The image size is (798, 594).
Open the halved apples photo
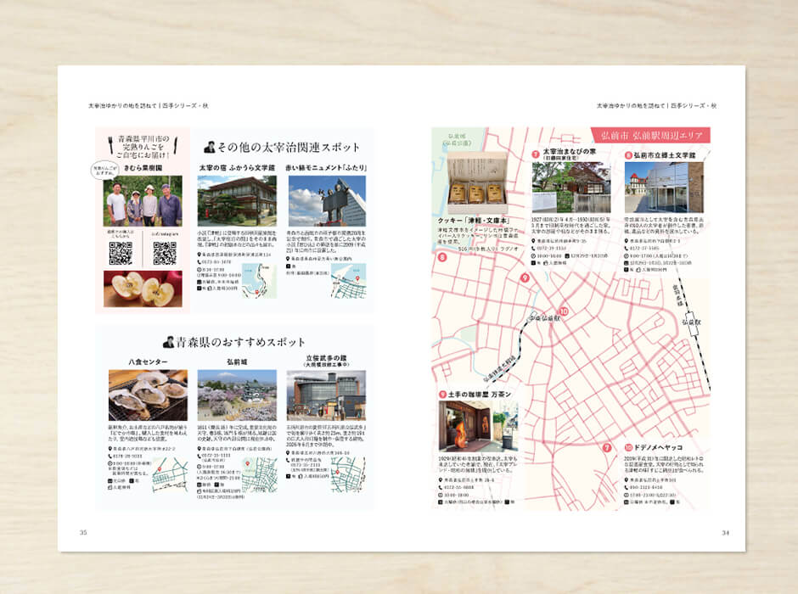pyautogui.click(x=142, y=289)
